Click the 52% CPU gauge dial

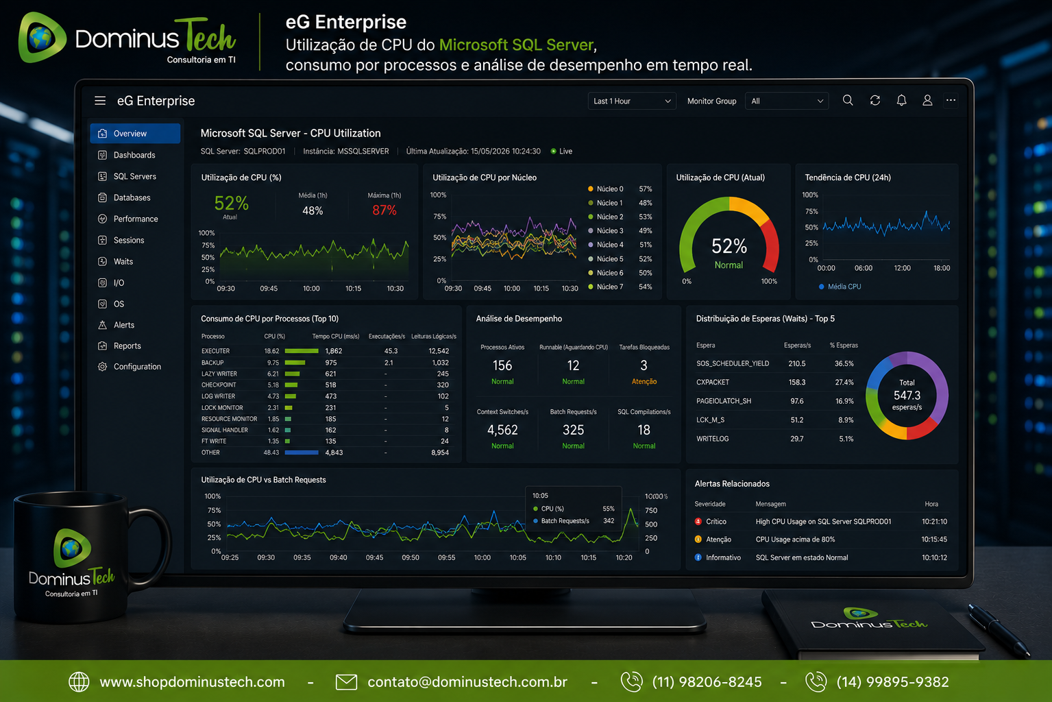pos(729,237)
